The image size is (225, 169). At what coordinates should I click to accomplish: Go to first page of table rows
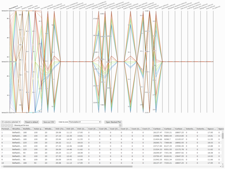point(3,125)
